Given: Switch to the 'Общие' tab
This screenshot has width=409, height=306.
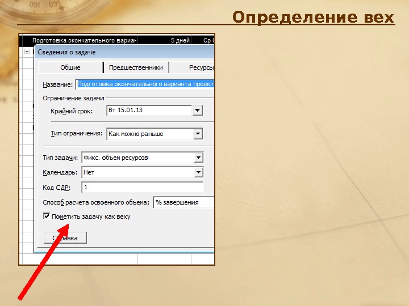Looking at the screenshot, I should click(70, 67).
